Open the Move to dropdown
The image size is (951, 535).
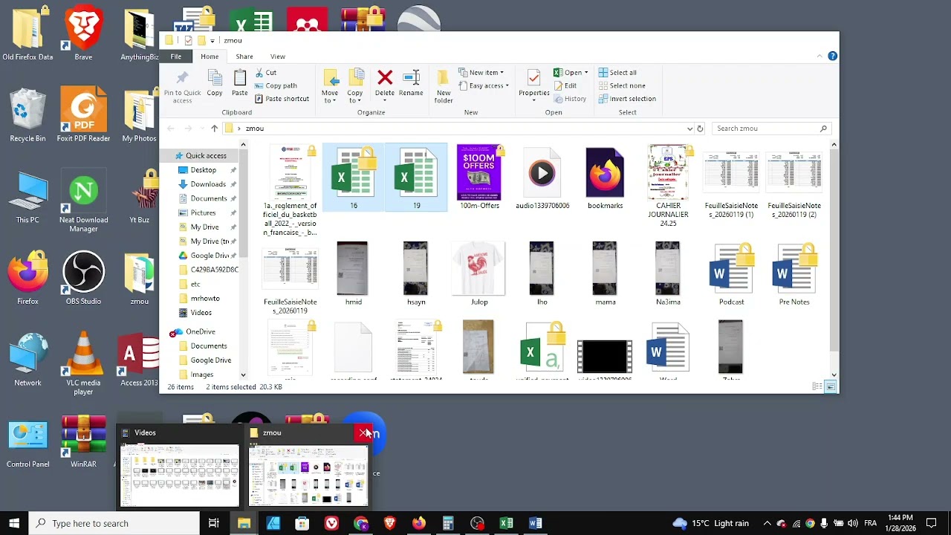click(330, 97)
